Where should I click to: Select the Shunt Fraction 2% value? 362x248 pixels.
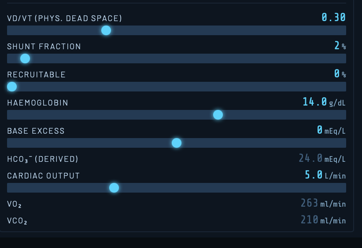340,46
